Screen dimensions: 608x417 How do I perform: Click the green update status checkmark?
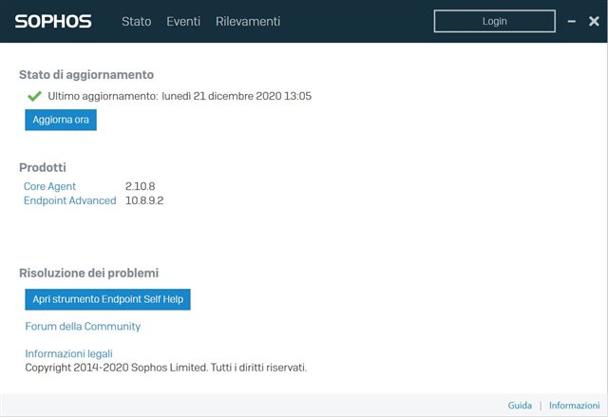click(34, 96)
